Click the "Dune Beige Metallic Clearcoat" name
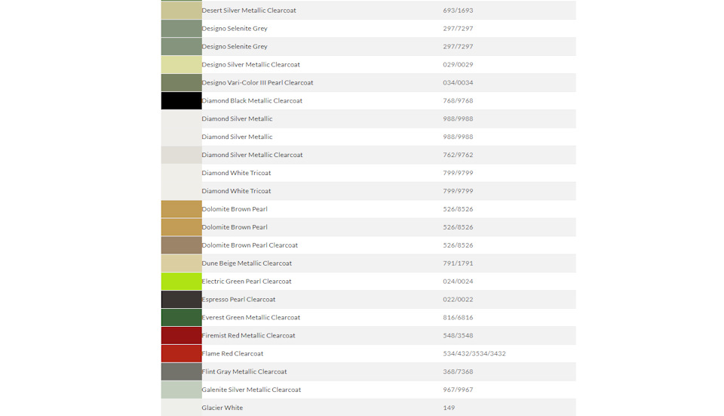 247,263
